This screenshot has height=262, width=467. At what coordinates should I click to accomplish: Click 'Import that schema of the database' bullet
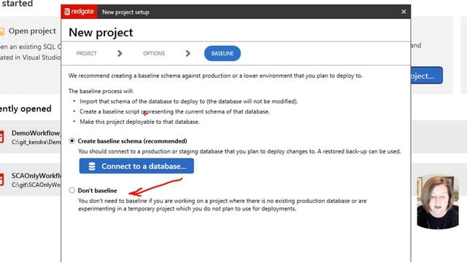coord(188,101)
